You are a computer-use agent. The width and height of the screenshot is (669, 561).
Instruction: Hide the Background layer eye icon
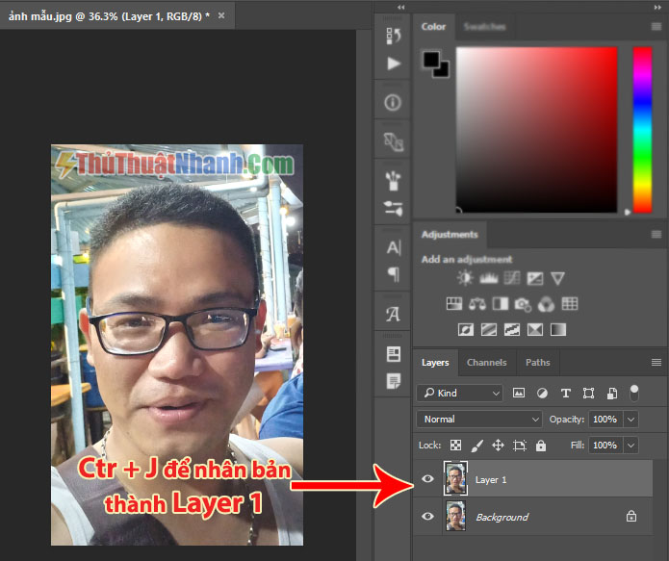(427, 516)
